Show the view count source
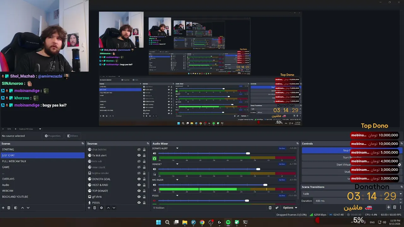Screen dimensions: 404x227 (139, 167)
